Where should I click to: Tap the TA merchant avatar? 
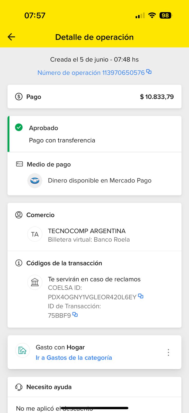click(x=35, y=234)
